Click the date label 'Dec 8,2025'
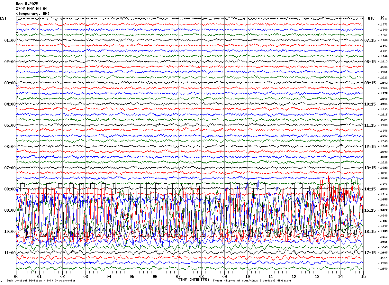Screen dimensions: 389x285 [x=27, y=4]
